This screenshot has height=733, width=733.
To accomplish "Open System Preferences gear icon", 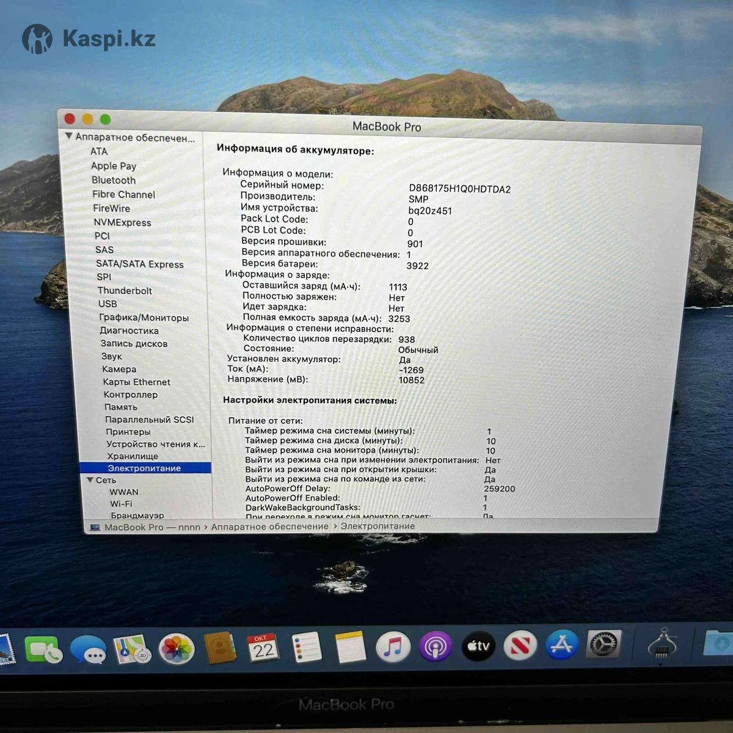I will click(604, 644).
